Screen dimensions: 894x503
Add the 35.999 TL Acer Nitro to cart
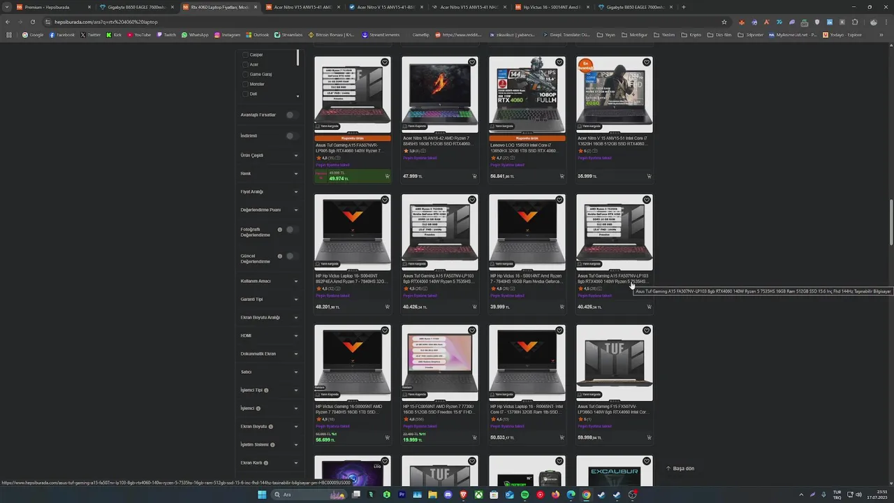[x=649, y=176]
